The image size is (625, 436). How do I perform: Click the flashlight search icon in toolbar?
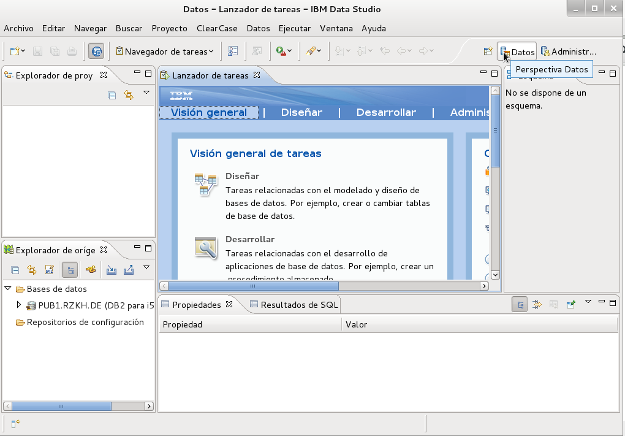point(311,51)
